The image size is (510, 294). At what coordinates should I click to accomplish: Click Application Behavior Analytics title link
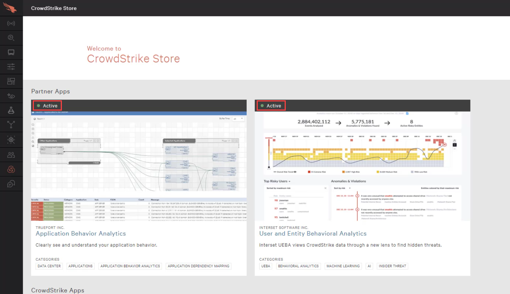point(81,233)
